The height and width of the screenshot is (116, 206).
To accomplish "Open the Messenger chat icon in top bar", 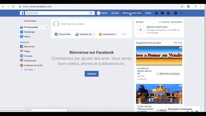I will pyautogui.click(x=162, y=13).
